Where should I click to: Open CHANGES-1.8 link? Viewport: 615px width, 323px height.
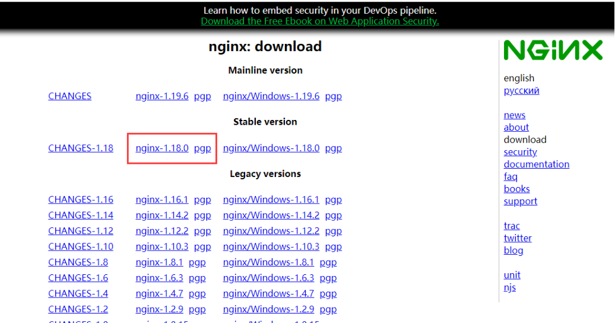tap(78, 262)
